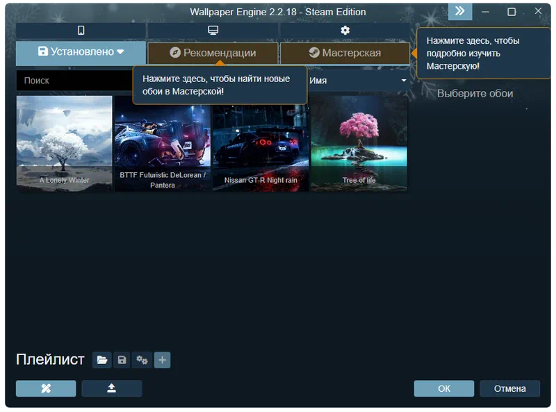Viewport: 556px width, 412px height.
Task: Click the Отмена cancel button
Action: (x=510, y=388)
